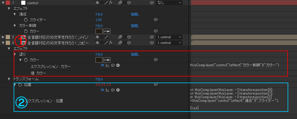Open parent dropdown showing なし
Viewport: 297px width, 119px height.
click(169, 3)
